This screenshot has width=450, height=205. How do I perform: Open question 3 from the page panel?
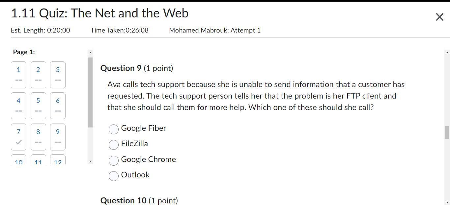[58, 75]
